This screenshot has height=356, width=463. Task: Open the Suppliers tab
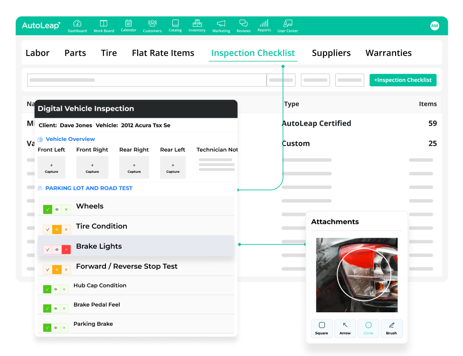click(x=331, y=53)
